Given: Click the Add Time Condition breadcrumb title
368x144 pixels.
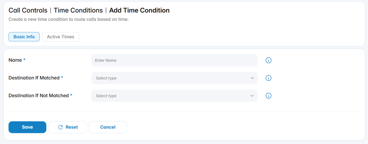Looking at the screenshot, I should (139, 10).
